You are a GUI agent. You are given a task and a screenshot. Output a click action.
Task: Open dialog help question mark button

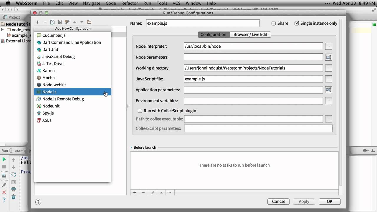(x=38, y=202)
